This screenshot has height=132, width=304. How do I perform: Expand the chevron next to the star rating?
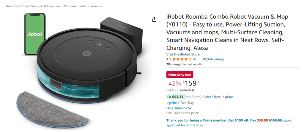(x=195, y=59)
